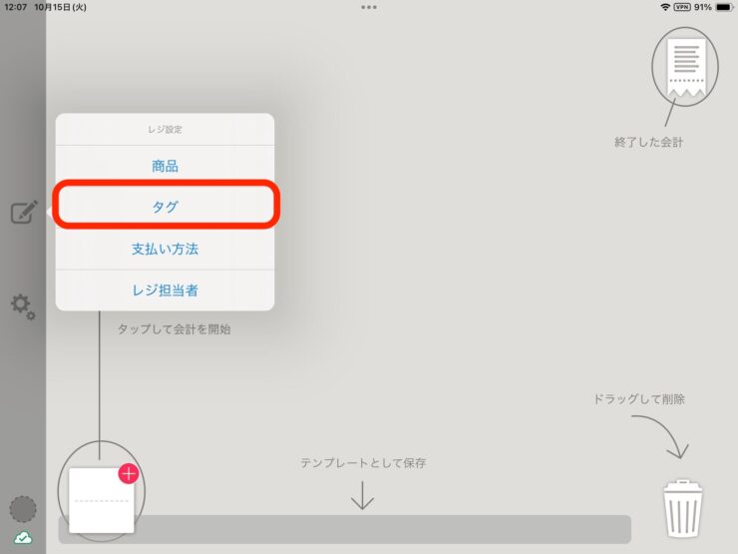The height and width of the screenshot is (554, 738).
Task: Tap the 終了した会計 label
Action: tap(648, 143)
